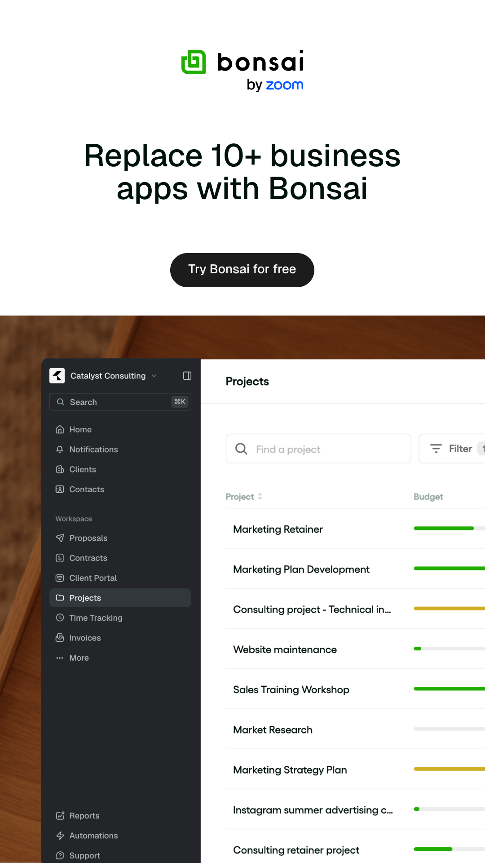This screenshot has width=485, height=863.
Task: Sort by the Project column arrows
Action: (260, 497)
